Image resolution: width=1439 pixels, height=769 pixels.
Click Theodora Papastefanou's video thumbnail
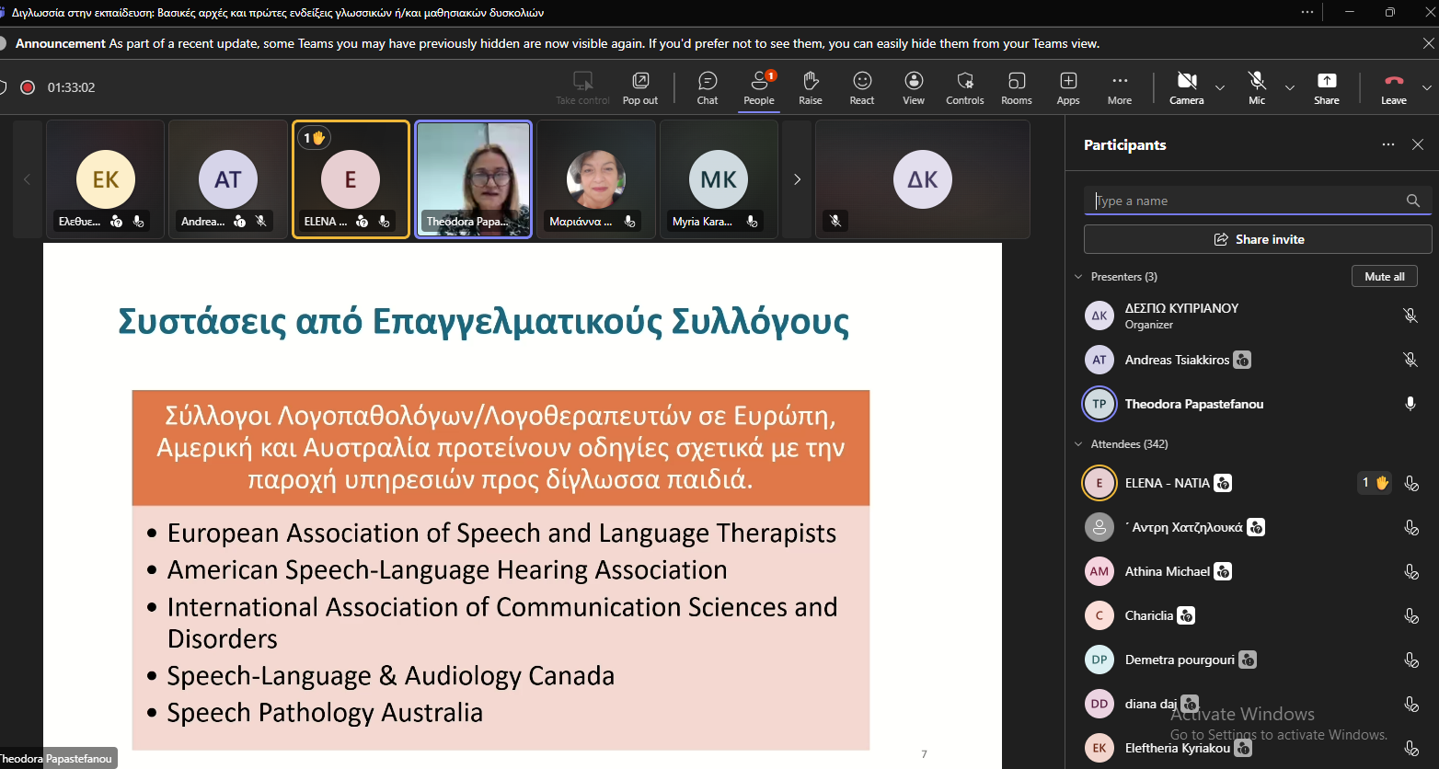(x=473, y=178)
